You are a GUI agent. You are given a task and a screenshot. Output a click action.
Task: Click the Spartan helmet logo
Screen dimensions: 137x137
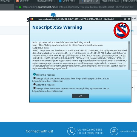coord(53,15)
